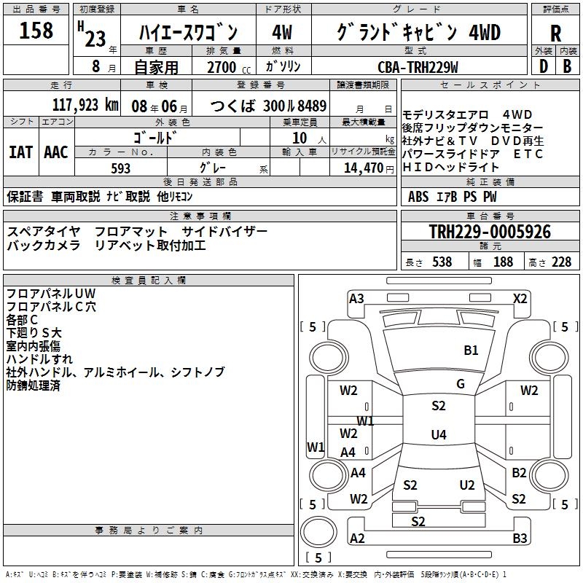Select the overall evaluation score R

(555, 33)
